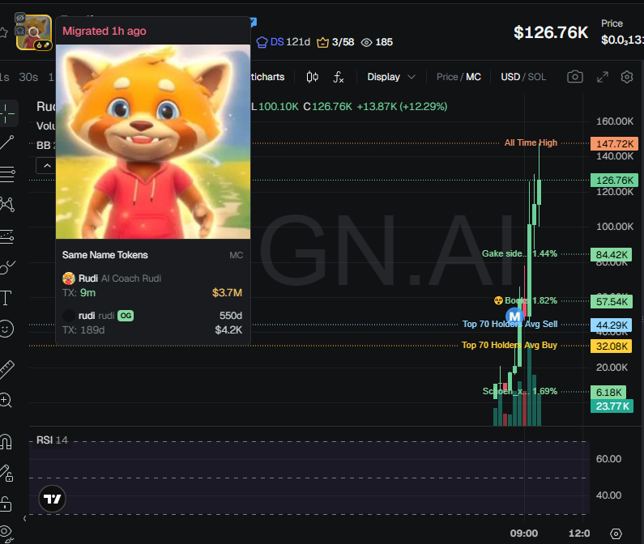
Task: Click the Same Name Tokens heading
Action: pos(104,255)
